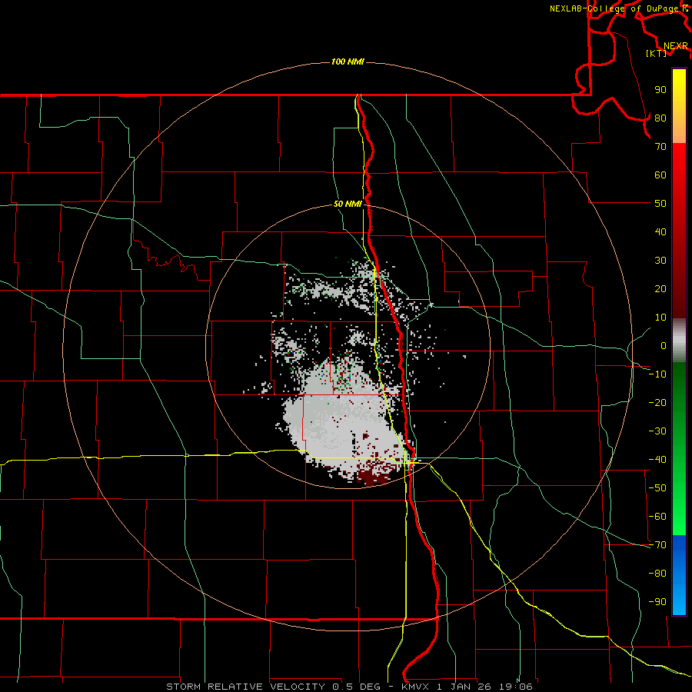Click the -10 value on velocity scale

[657, 374]
